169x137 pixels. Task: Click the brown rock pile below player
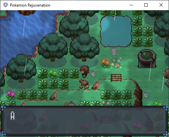(84, 84)
